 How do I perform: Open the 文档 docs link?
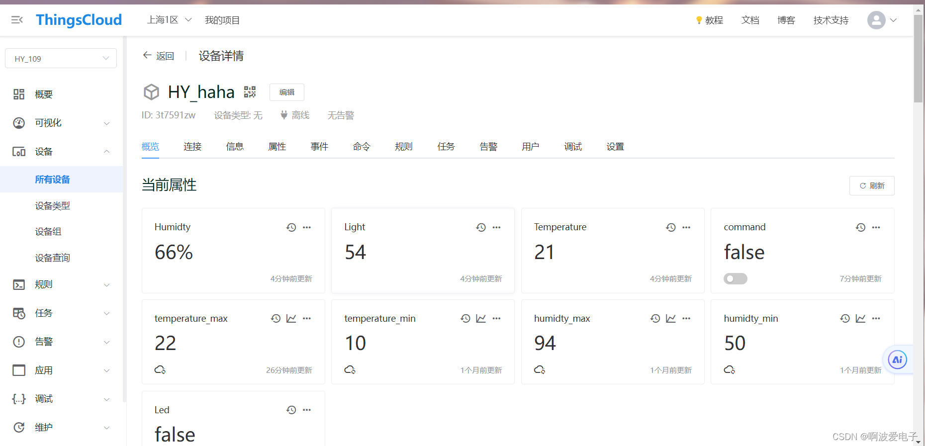750,20
